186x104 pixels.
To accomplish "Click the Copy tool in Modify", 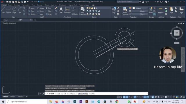I will click(31, 11).
